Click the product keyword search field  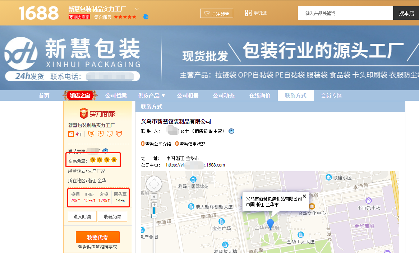pyautogui.click(x=346, y=13)
